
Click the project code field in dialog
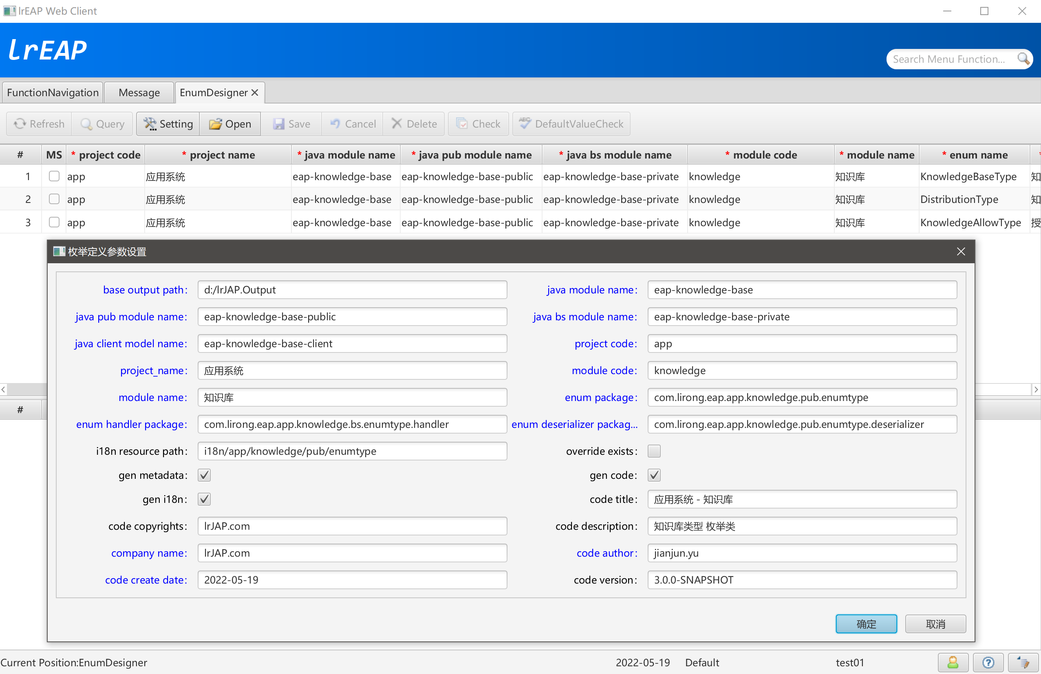click(802, 344)
